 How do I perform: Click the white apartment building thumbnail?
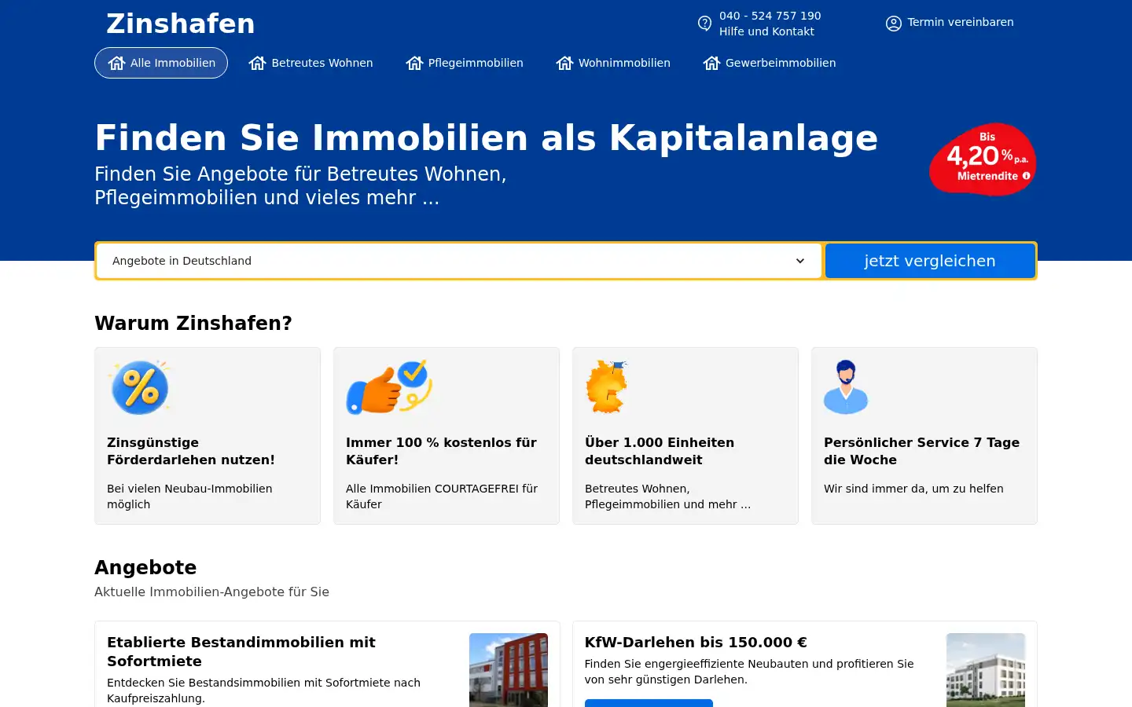(x=986, y=670)
